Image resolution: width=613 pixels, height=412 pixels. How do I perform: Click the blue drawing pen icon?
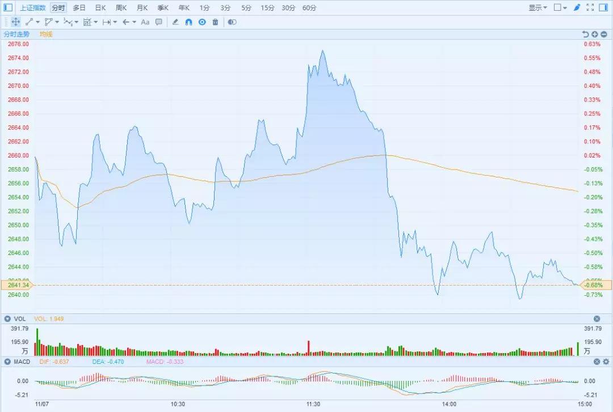click(577, 7)
